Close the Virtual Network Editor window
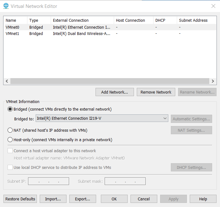220x207 pixels. 213,6
